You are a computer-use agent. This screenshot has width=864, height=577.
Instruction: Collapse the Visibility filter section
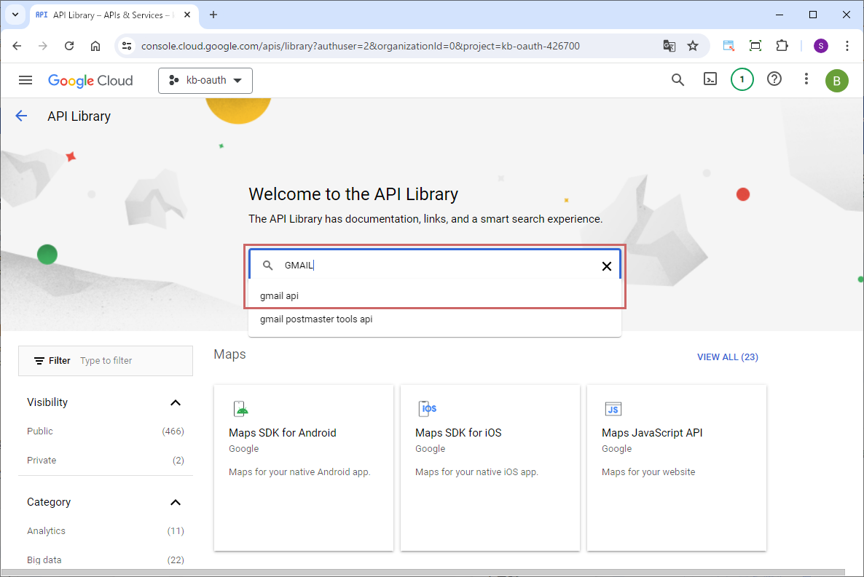[175, 402]
